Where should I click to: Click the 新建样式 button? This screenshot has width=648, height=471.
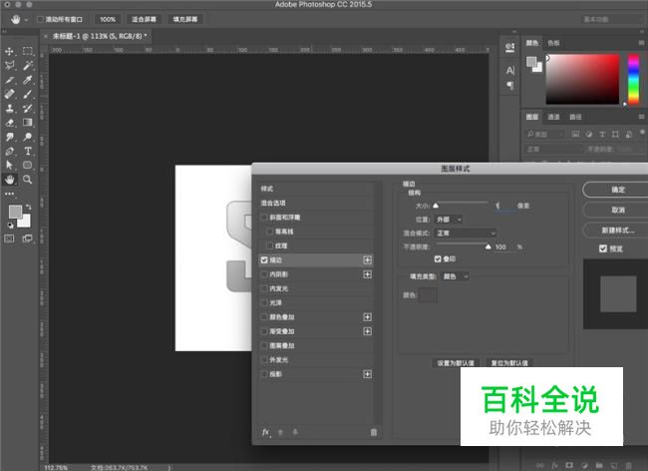coord(617,231)
